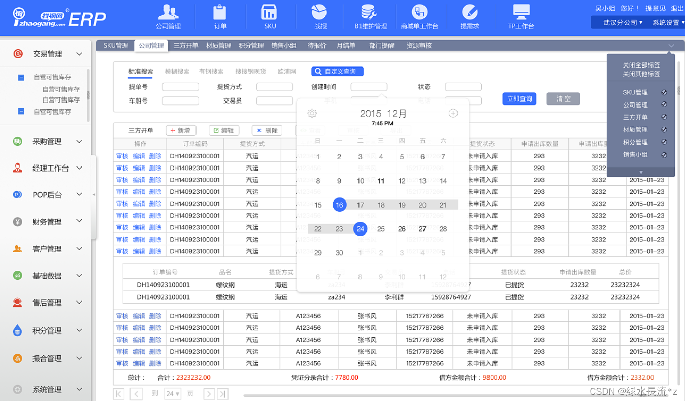This screenshot has height=401, width=685.
Task: Uncheck SKU管理 in the tab list popup
Action: (664, 92)
